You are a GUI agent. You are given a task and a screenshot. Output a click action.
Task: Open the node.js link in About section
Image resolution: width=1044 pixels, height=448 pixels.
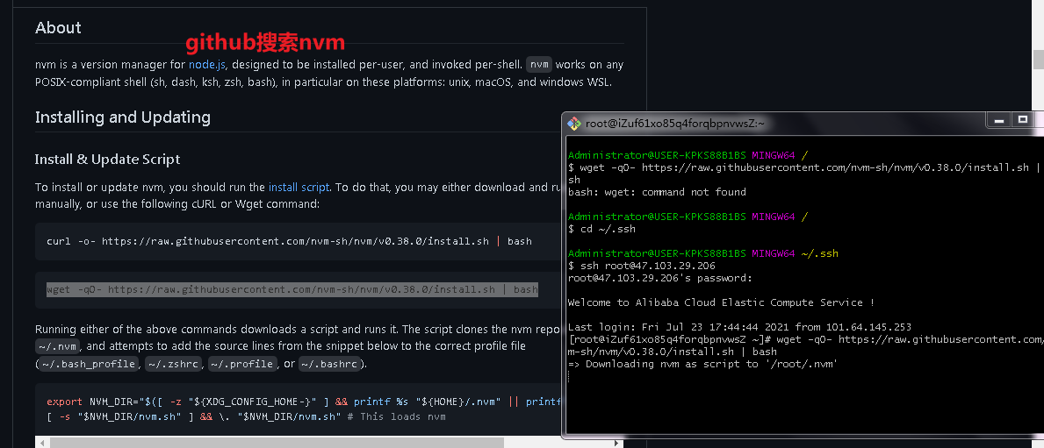(208, 65)
